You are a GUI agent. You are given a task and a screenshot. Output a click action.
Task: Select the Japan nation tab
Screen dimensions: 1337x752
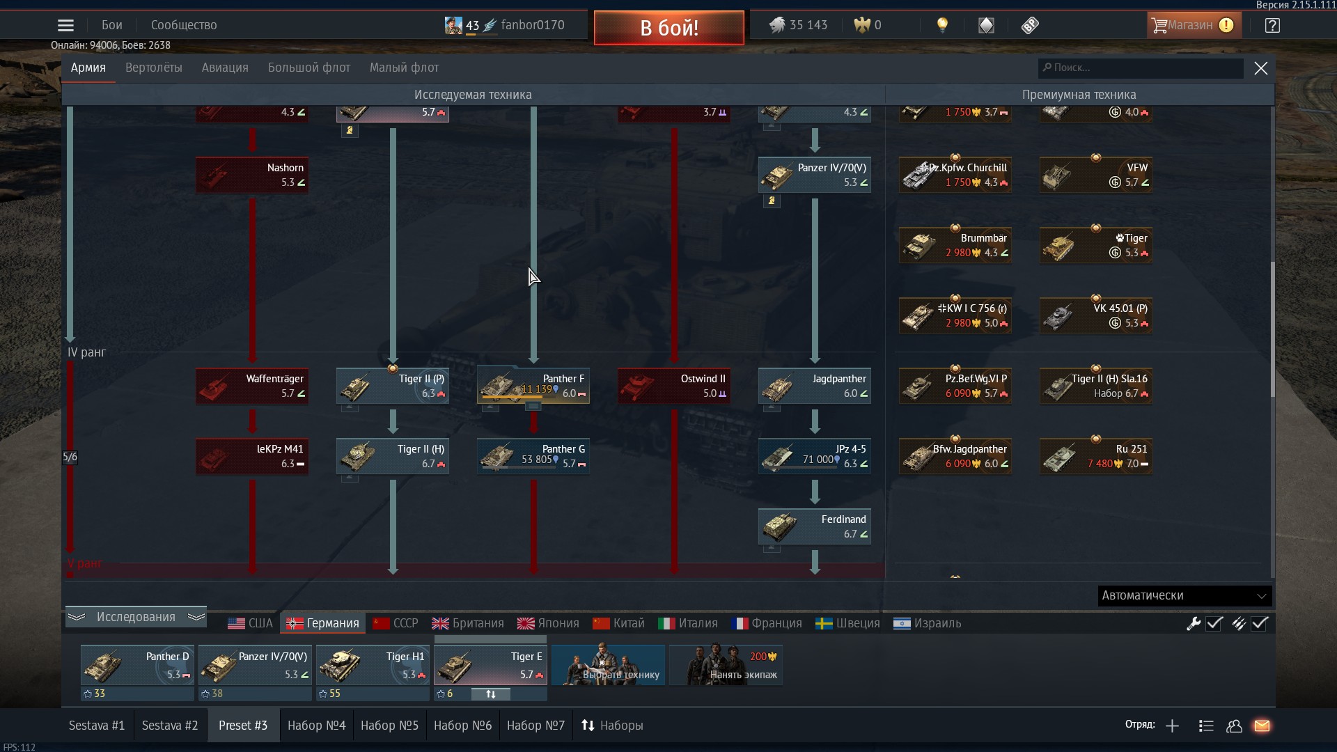pyautogui.click(x=548, y=623)
